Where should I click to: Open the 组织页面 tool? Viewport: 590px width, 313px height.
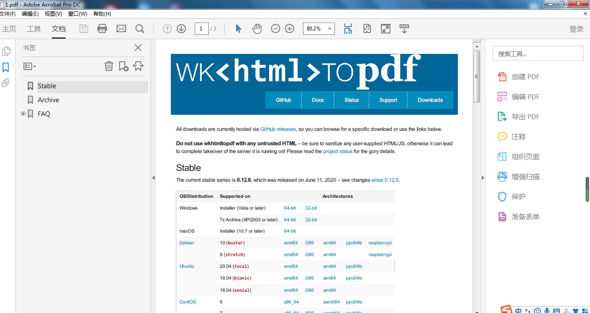[x=518, y=157]
